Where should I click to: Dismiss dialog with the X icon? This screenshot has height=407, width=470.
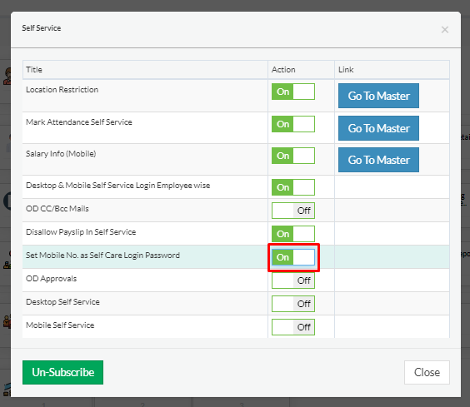[x=445, y=30]
